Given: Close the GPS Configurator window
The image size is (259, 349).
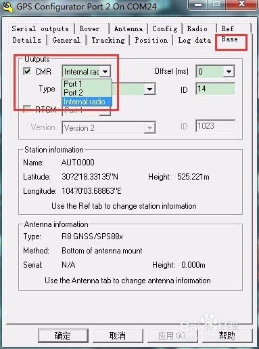Looking at the screenshot, I should 242,4.
